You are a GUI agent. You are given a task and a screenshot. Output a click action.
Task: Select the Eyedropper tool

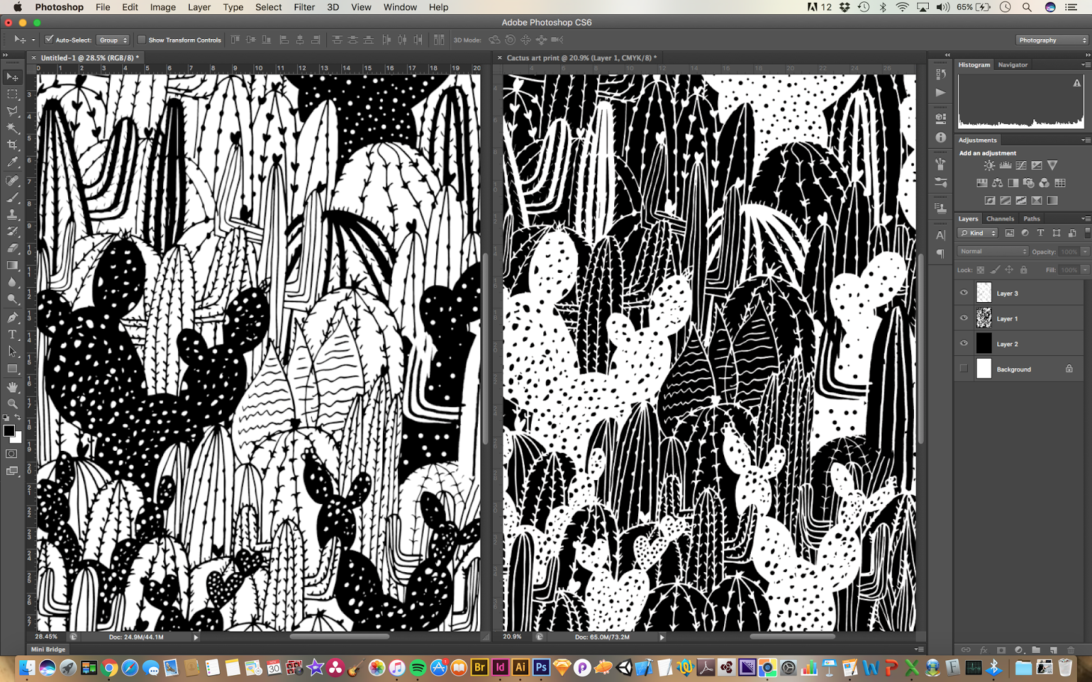click(x=12, y=162)
